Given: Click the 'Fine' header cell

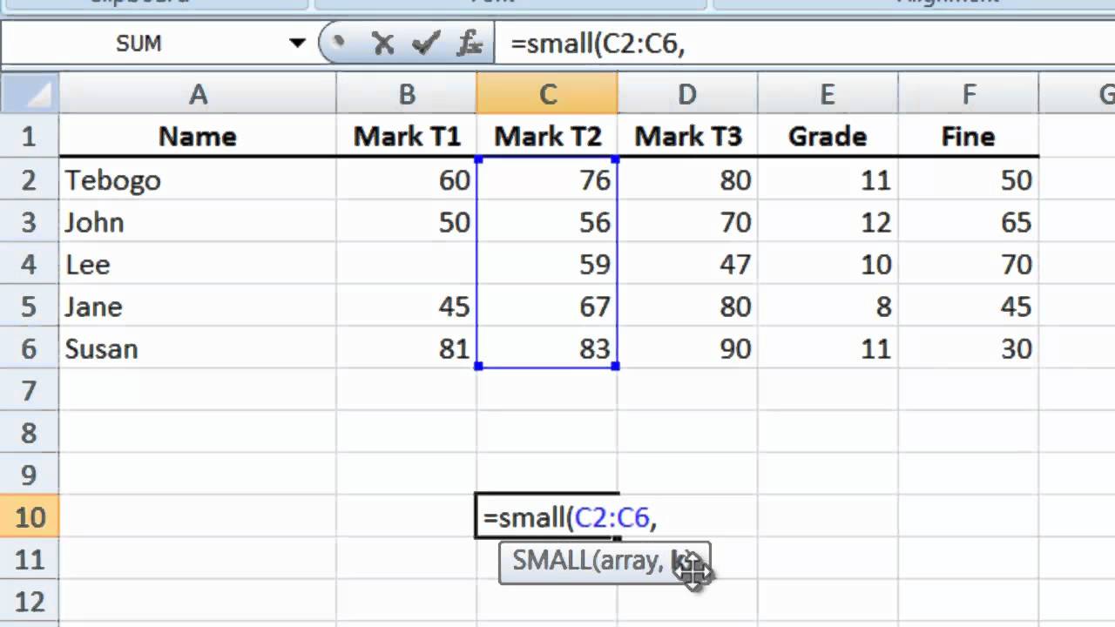Looking at the screenshot, I should (x=969, y=136).
